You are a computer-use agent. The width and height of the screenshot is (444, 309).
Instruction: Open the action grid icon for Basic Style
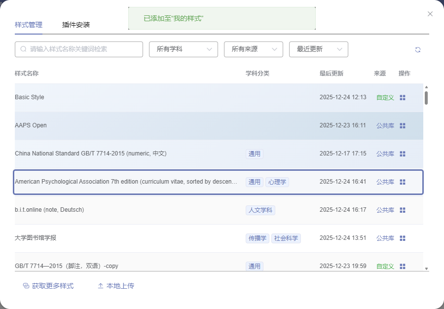403,98
